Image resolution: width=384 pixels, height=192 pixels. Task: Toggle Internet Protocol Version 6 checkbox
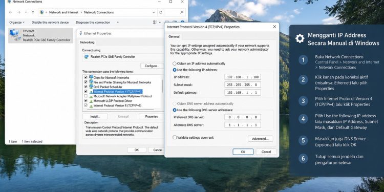pyautogui.click(x=86, y=105)
